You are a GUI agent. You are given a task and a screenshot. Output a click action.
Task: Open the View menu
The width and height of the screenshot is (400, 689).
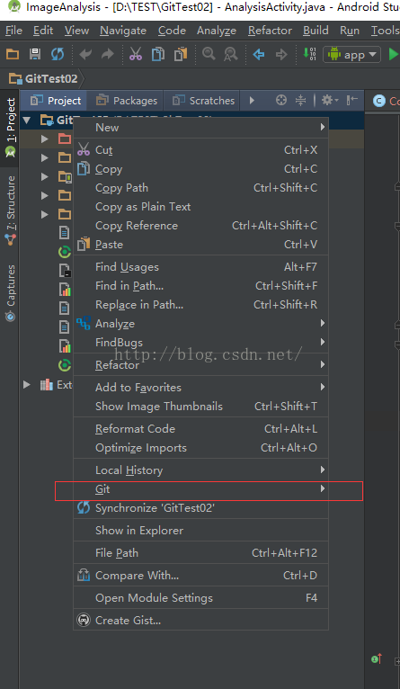[x=76, y=31]
